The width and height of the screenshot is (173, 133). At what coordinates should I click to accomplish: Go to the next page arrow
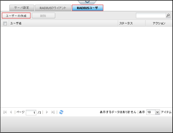point(47,112)
